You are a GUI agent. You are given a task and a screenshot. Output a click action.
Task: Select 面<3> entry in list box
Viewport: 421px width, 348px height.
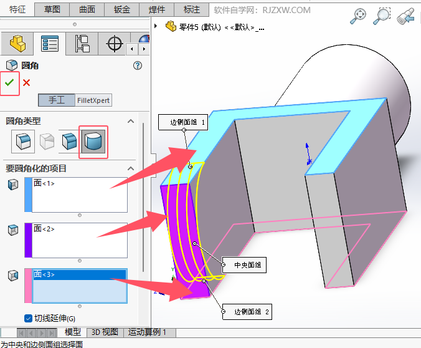[x=80, y=274]
